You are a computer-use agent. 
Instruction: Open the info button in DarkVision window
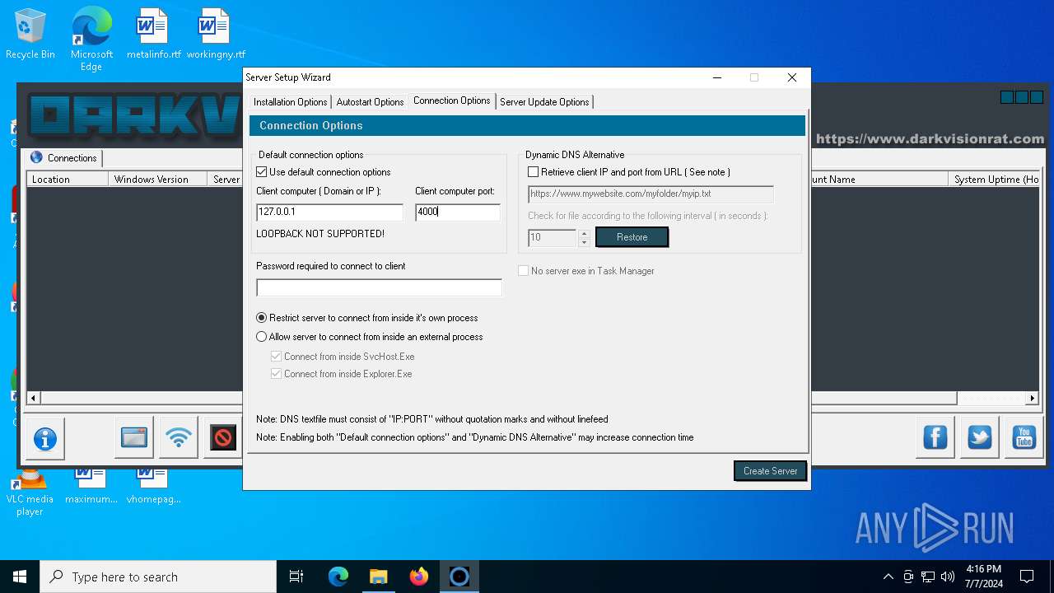pos(44,438)
